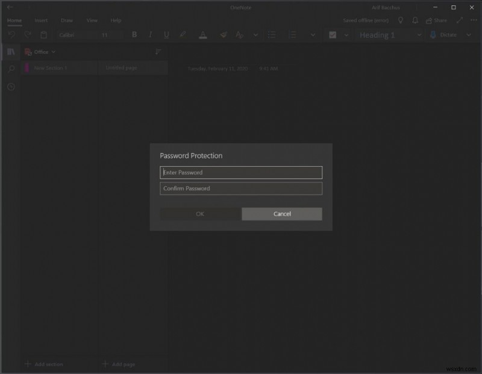Expand paragraph options chevron
The image size is (482, 374).
point(313,35)
